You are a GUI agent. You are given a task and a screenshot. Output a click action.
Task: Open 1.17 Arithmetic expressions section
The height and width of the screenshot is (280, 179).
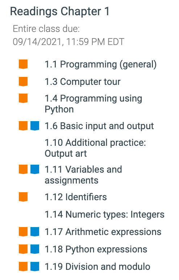coord(103,232)
